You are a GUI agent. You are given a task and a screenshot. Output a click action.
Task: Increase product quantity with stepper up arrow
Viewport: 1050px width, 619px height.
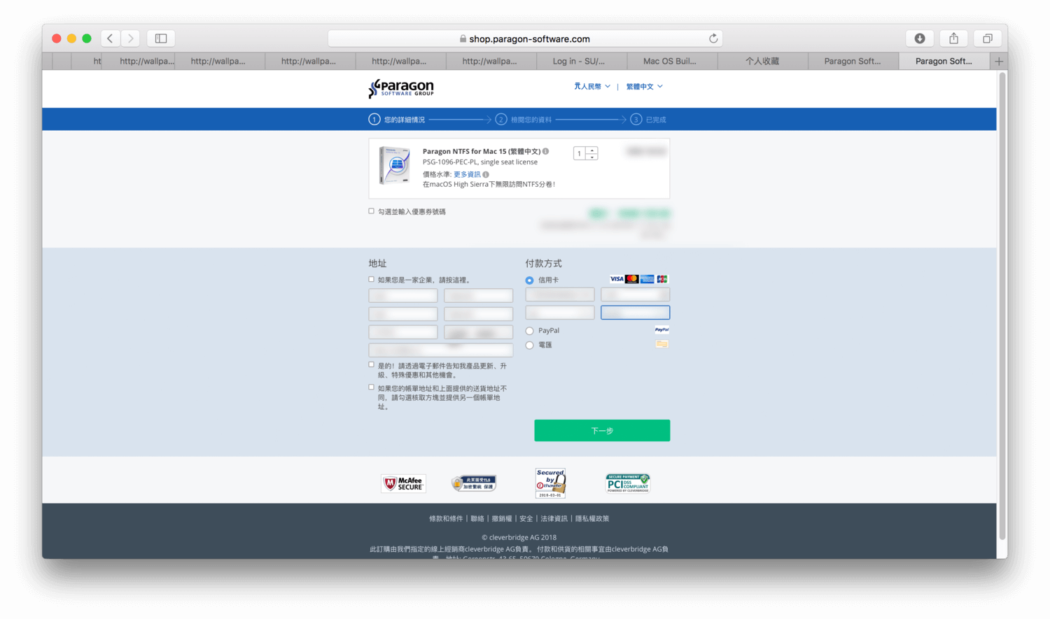pyautogui.click(x=592, y=150)
